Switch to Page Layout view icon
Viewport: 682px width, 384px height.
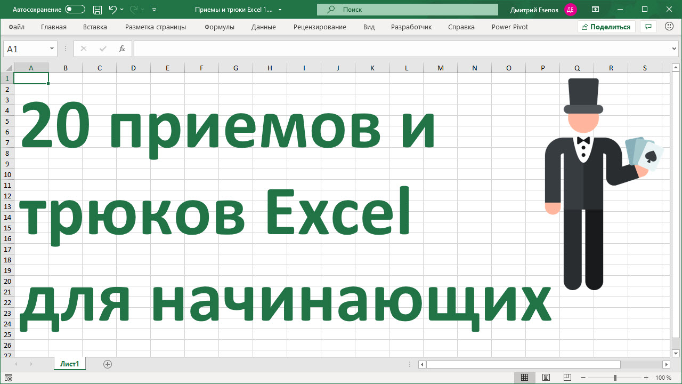(546, 378)
